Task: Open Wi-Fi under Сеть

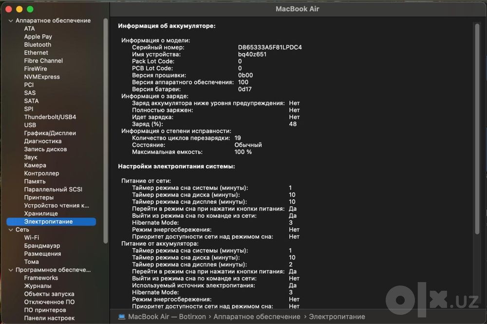Action: (32, 238)
